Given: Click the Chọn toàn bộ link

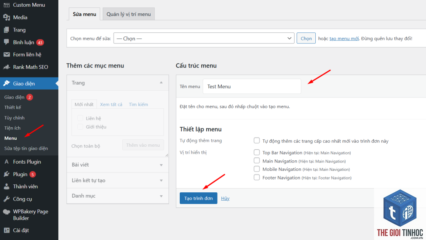Looking at the screenshot, I should pos(86,146).
